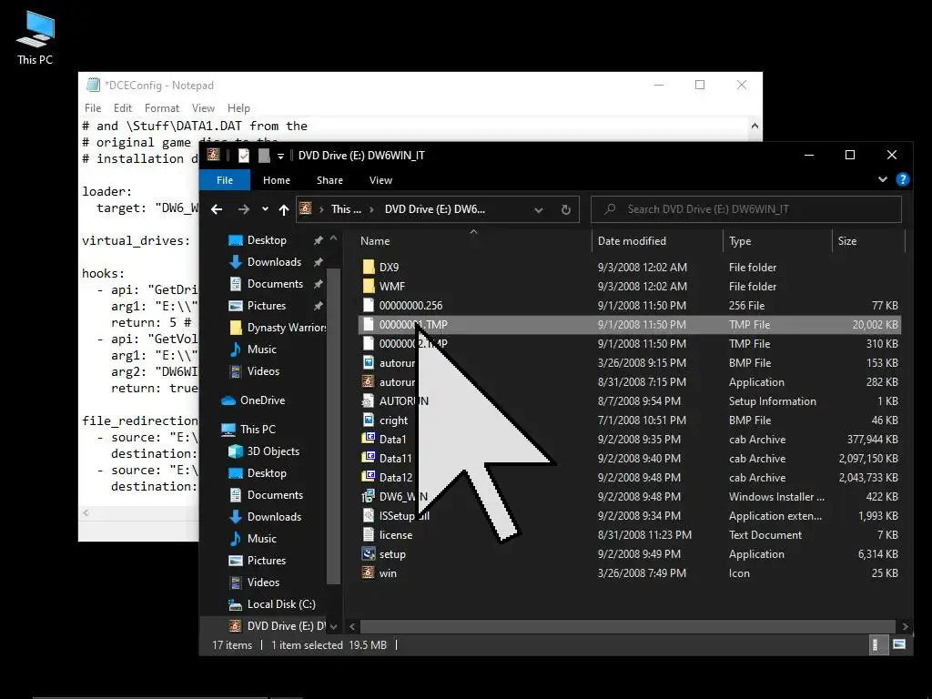
Task: Open Dynasty Warriors folder in sidebar
Action: click(286, 328)
